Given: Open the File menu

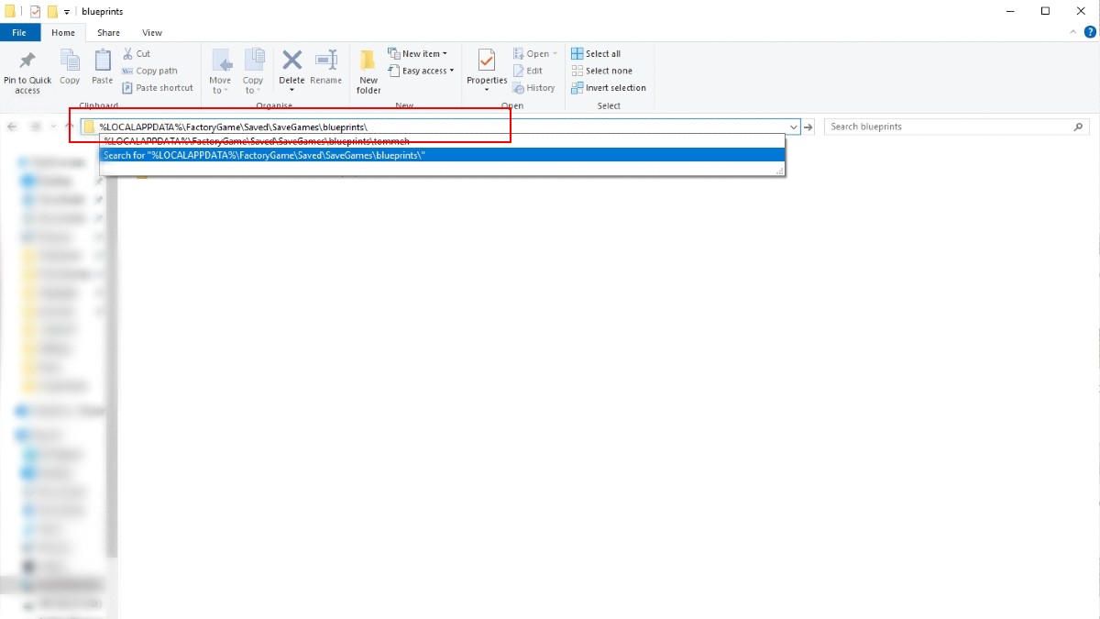Looking at the screenshot, I should point(20,32).
